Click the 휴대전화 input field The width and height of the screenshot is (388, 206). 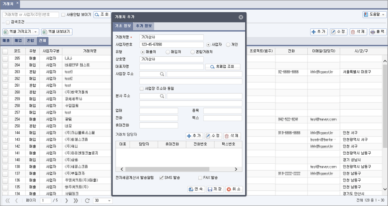coord(159,126)
